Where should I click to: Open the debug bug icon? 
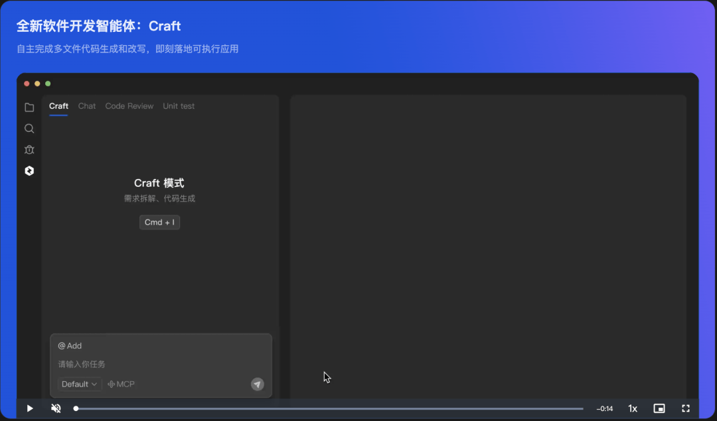tap(29, 150)
